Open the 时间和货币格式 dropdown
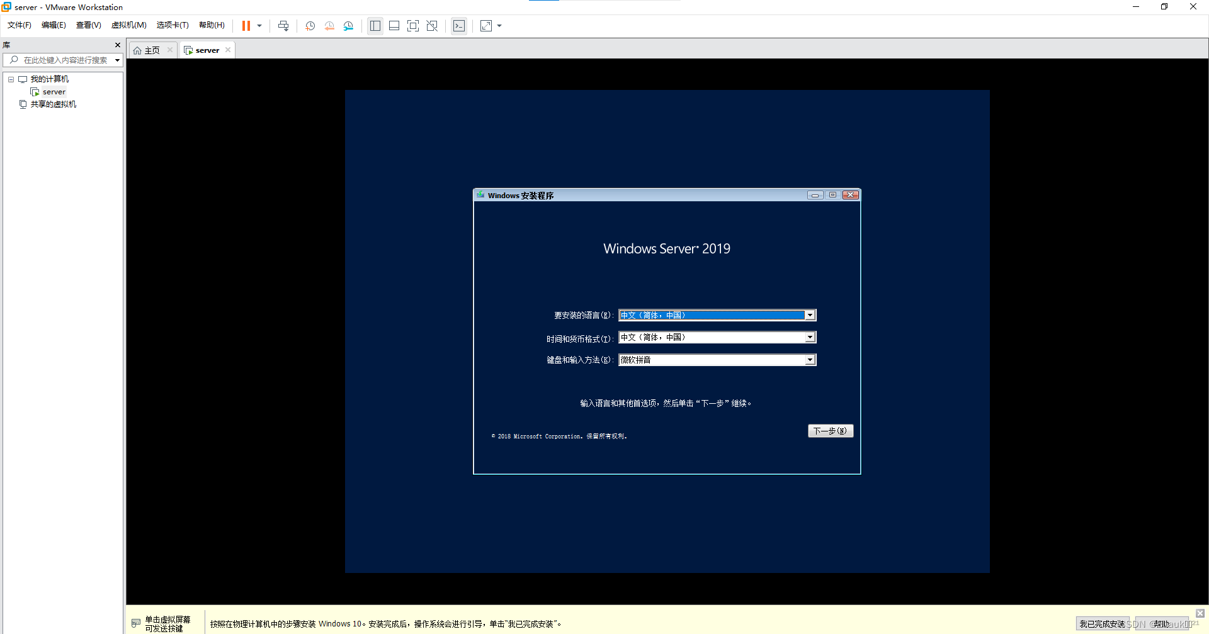This screenshot has width=1209, height=634. click(x=810, y=337)
